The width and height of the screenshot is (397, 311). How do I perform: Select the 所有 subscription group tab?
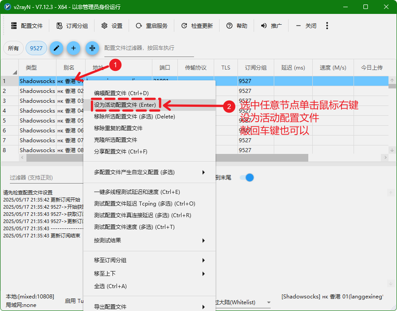point(13,48)
